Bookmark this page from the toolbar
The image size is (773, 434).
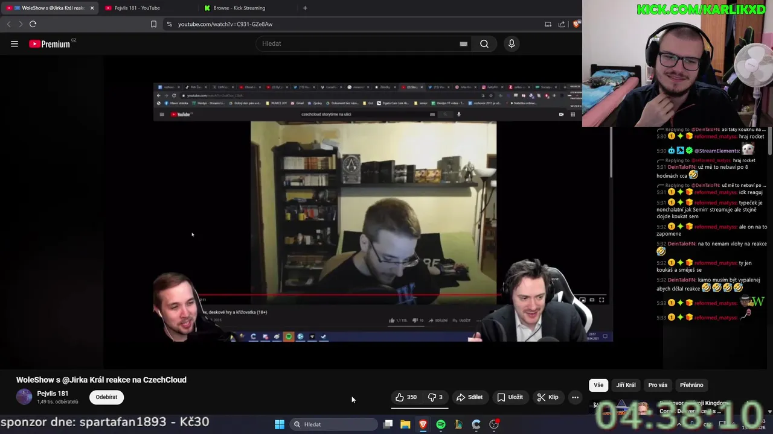(153, 24)
